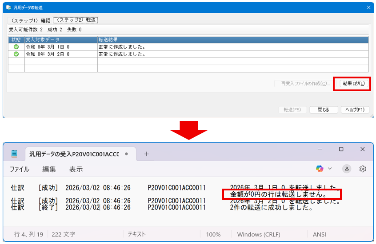376x244 pixels.
Task: Expand the Copilot dropdown chevron
Action: coord(330,169)
